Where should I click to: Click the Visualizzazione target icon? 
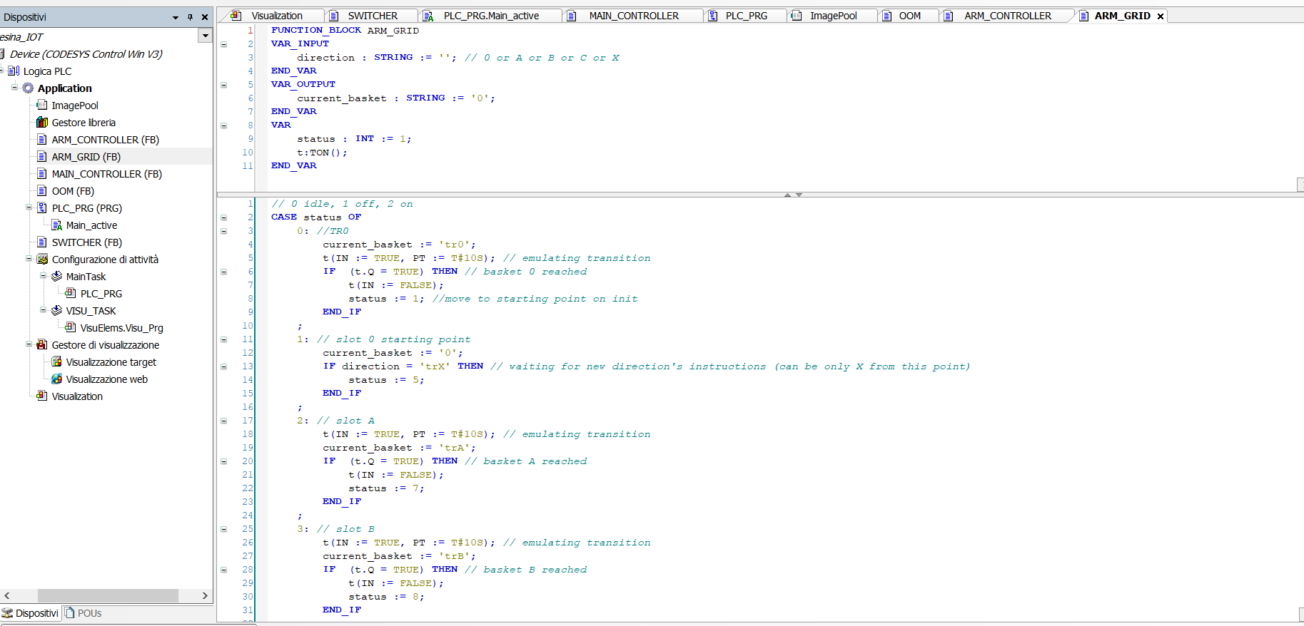(x=56, y=362)
